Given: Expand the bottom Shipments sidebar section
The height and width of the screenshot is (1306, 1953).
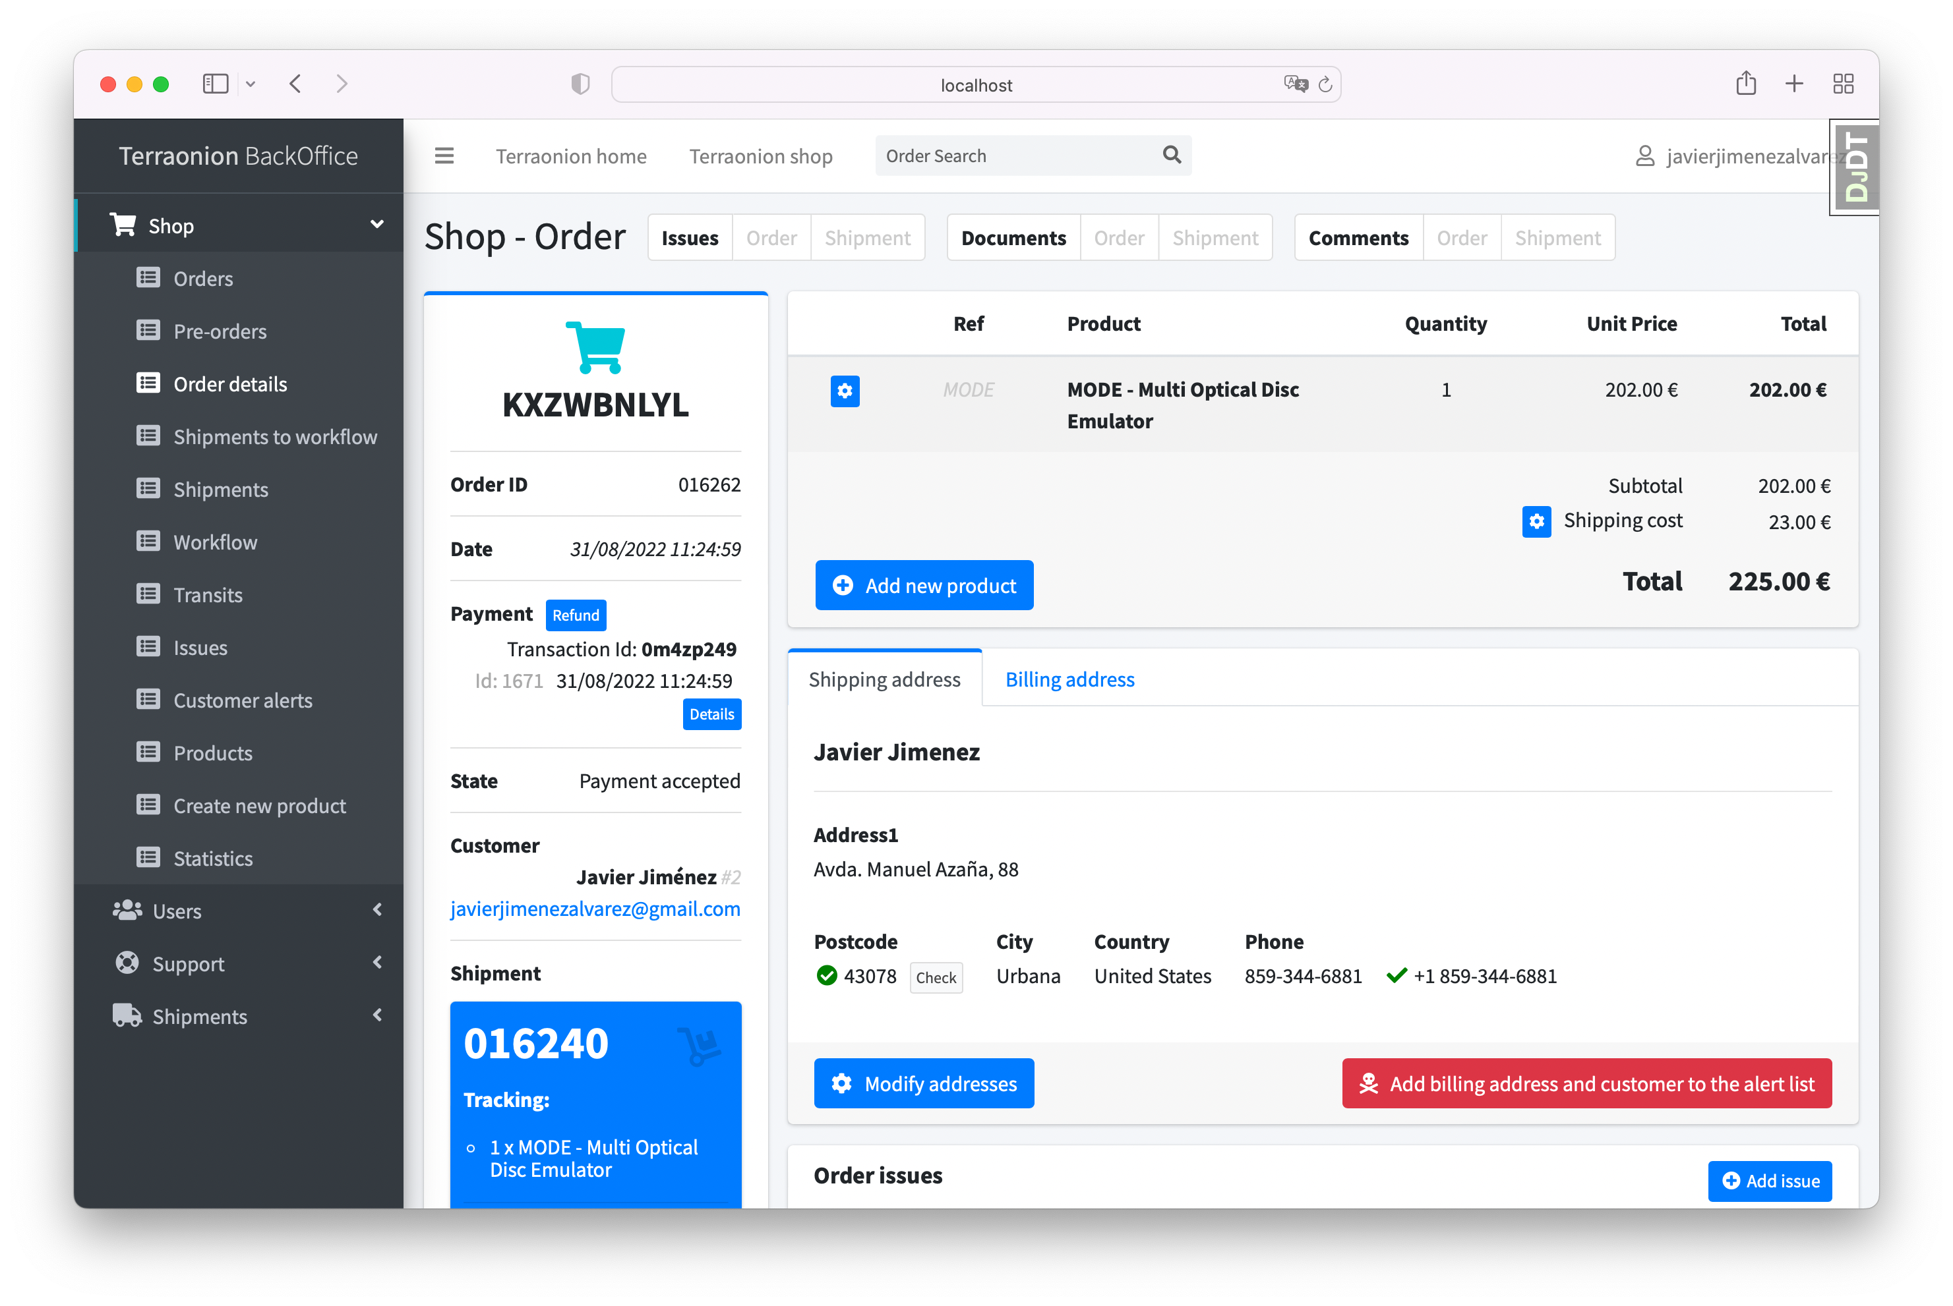Looking at the screenshot, I should [x=377, y=1015].
